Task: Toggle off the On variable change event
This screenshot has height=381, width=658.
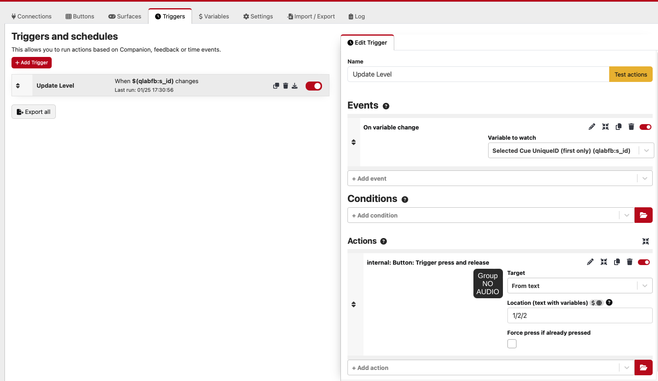Action: tap(645, 127)
